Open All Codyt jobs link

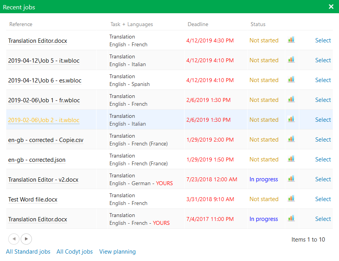click(75, 252)
